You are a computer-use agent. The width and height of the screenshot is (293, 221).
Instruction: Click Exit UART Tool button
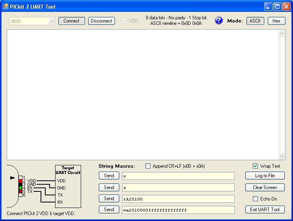click(x=265, y=210)
